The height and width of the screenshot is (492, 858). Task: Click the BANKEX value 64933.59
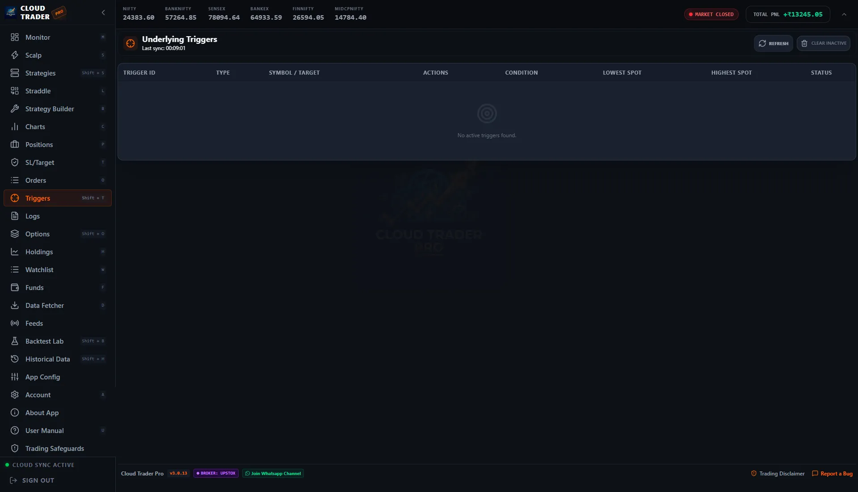pos(266,17)
